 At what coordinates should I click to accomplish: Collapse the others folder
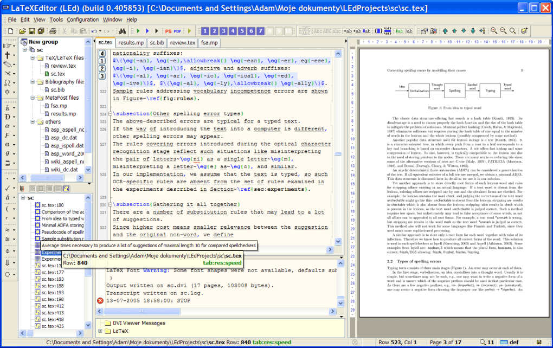click(x=33, y=121)
